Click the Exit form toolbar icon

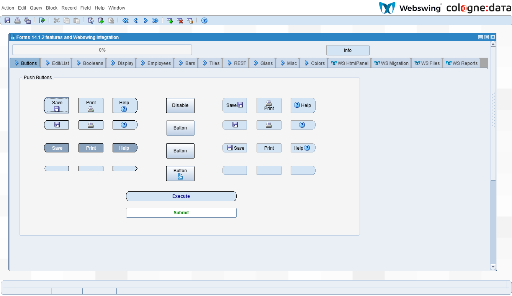coord(42,21)
